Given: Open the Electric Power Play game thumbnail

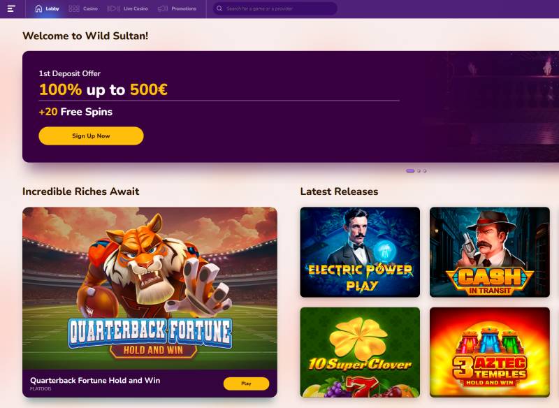Looking at the screenshot, I should [x=360, y=252].
